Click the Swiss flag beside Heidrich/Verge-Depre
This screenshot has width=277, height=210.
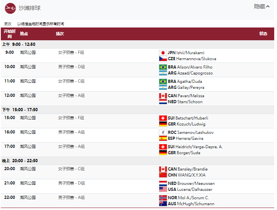click(163, 147)
